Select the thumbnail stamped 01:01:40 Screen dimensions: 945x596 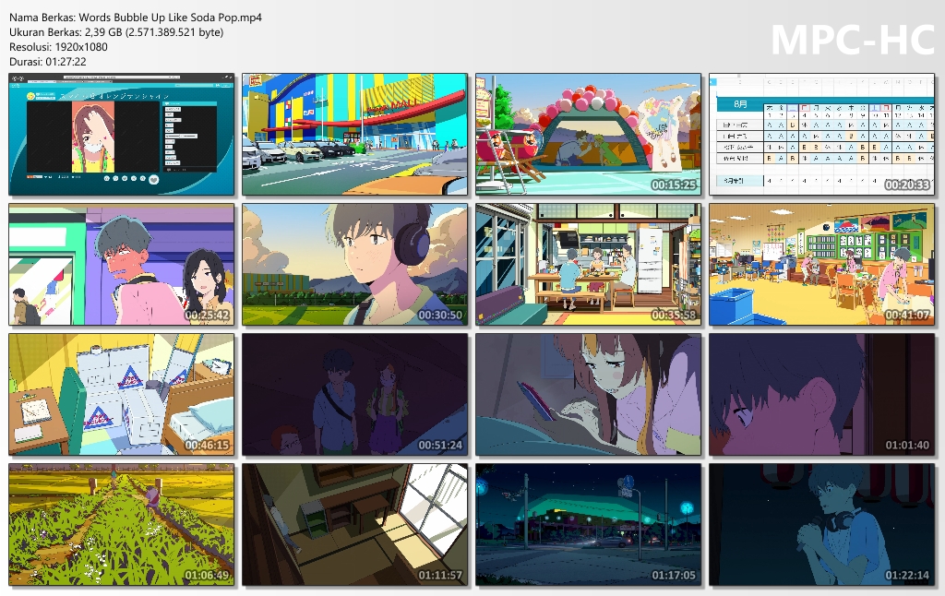point(821,395)
